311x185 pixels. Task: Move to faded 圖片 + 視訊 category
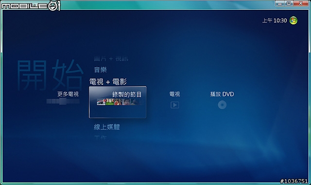point(111,58)
